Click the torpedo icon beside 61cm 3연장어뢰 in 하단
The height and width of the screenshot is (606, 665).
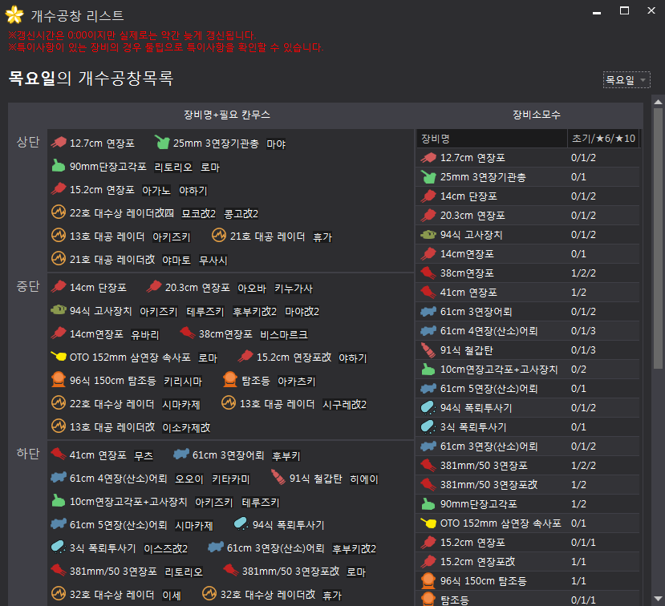click(x=180, y=455)
